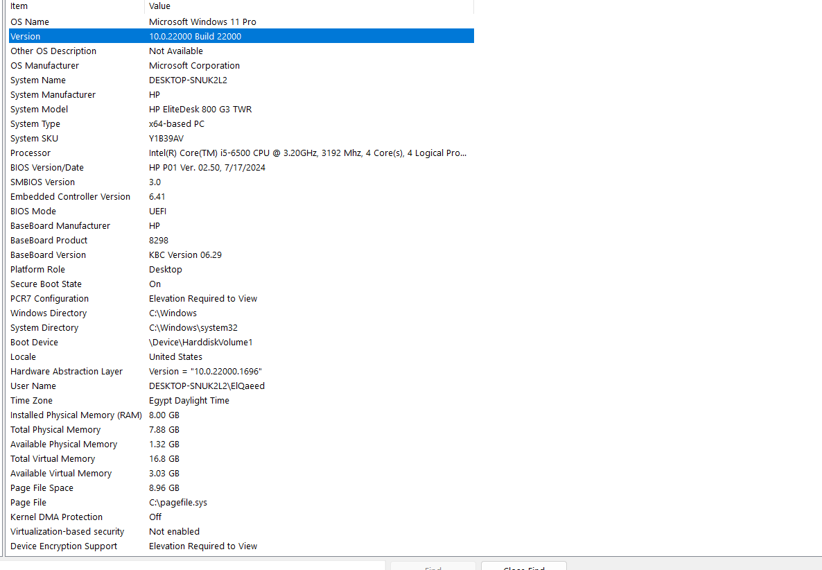Click the Microsoft Corporation value
Screen dimensions: 822x570
point(194,66)
